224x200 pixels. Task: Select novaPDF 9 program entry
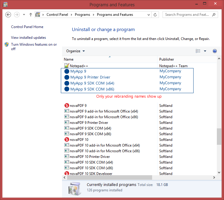coord(78,106)
